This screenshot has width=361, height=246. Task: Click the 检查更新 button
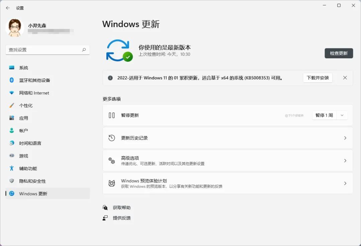[x=339, y=53]
